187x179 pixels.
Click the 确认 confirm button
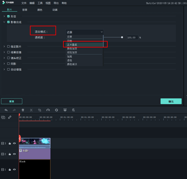click(171, 101)
